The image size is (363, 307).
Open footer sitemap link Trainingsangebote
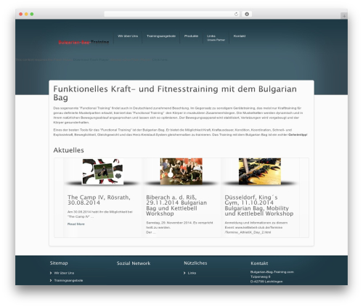(x=68, y=280)
